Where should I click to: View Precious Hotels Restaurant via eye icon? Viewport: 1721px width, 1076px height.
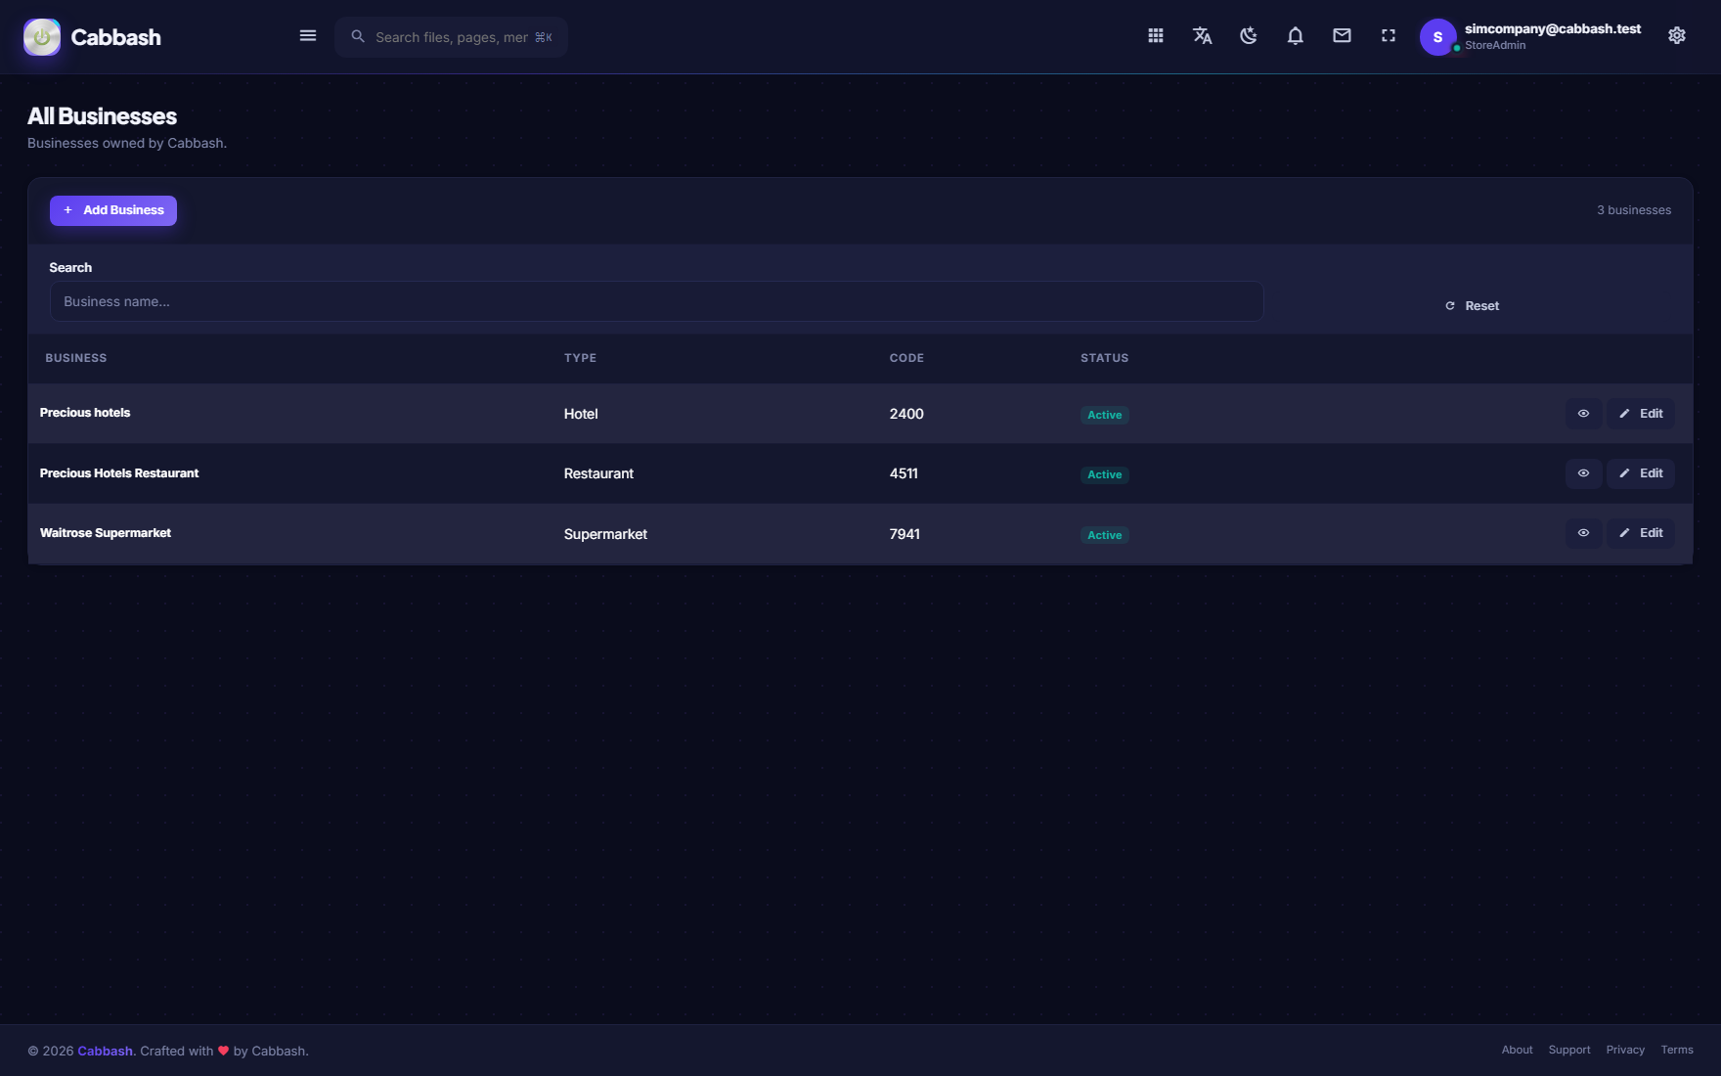(1583, 473)
